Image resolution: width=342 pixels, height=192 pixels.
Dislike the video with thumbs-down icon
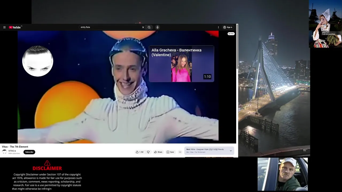148,152
